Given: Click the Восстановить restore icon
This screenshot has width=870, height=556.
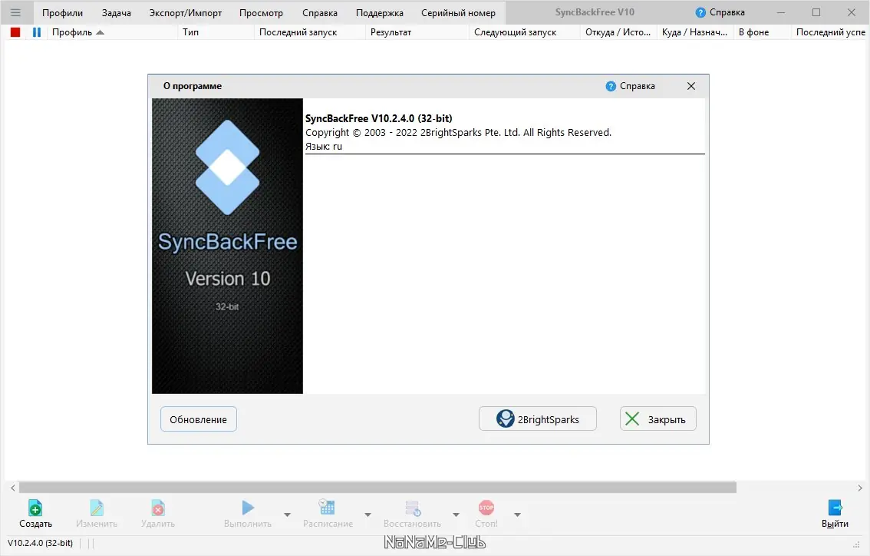Looking at the screenshot, I should coord(413,508).
